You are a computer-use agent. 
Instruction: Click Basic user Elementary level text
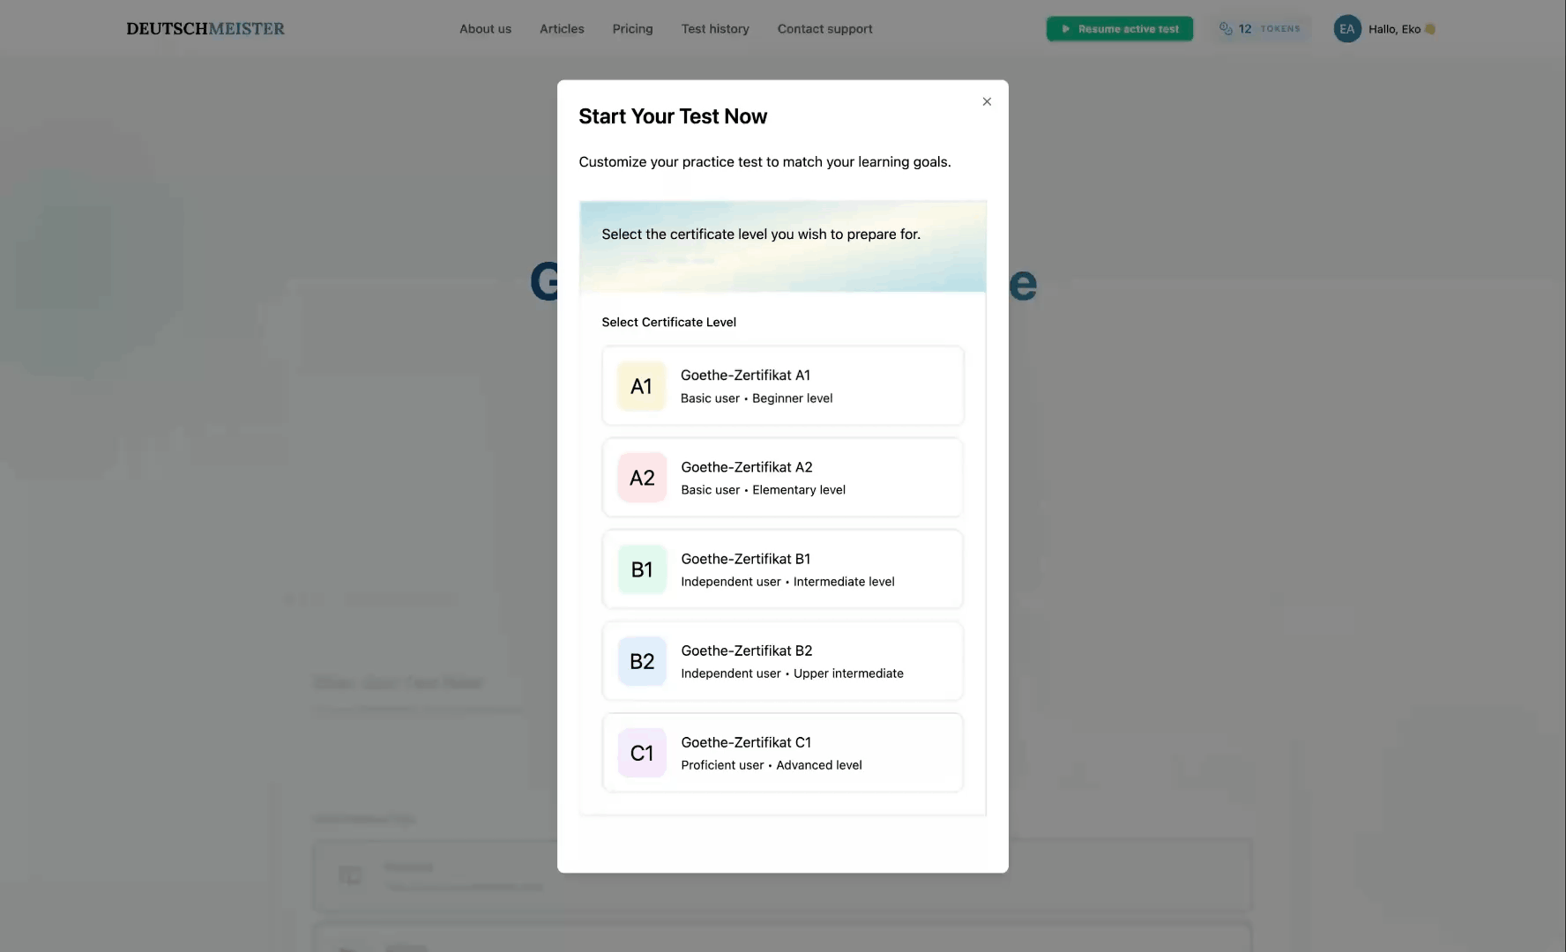point(763,490)
